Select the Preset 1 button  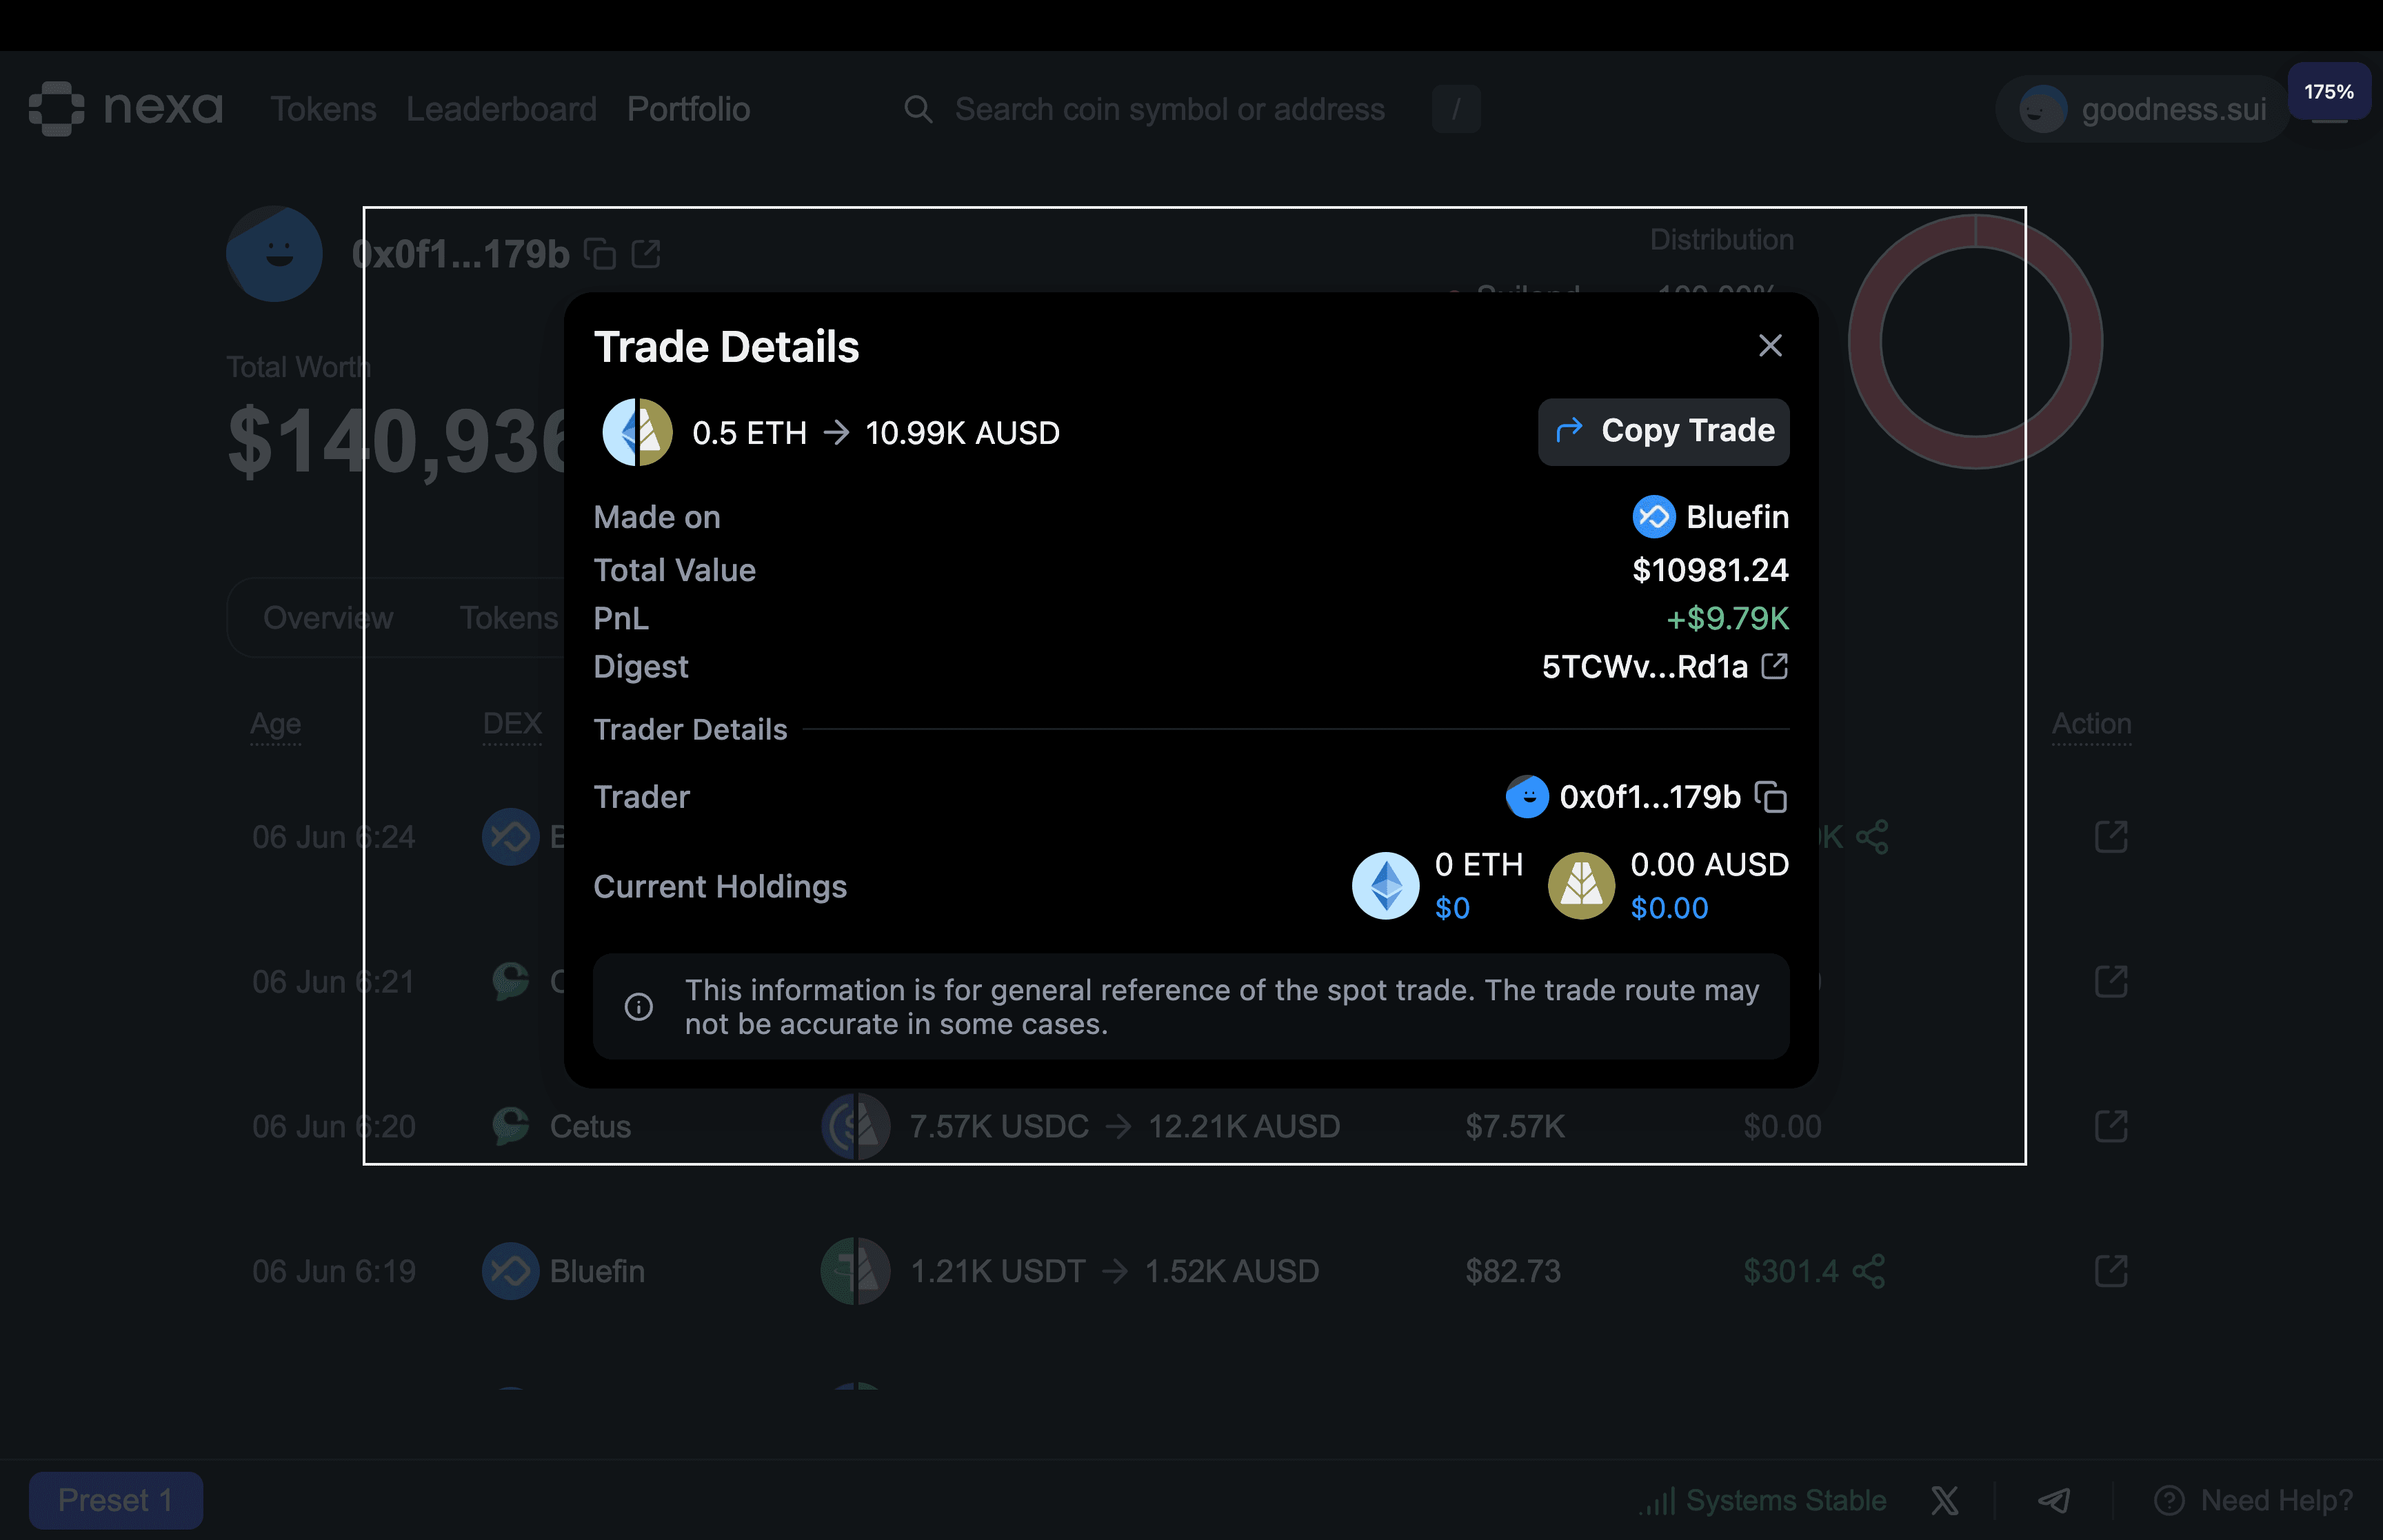[116, 1500]
